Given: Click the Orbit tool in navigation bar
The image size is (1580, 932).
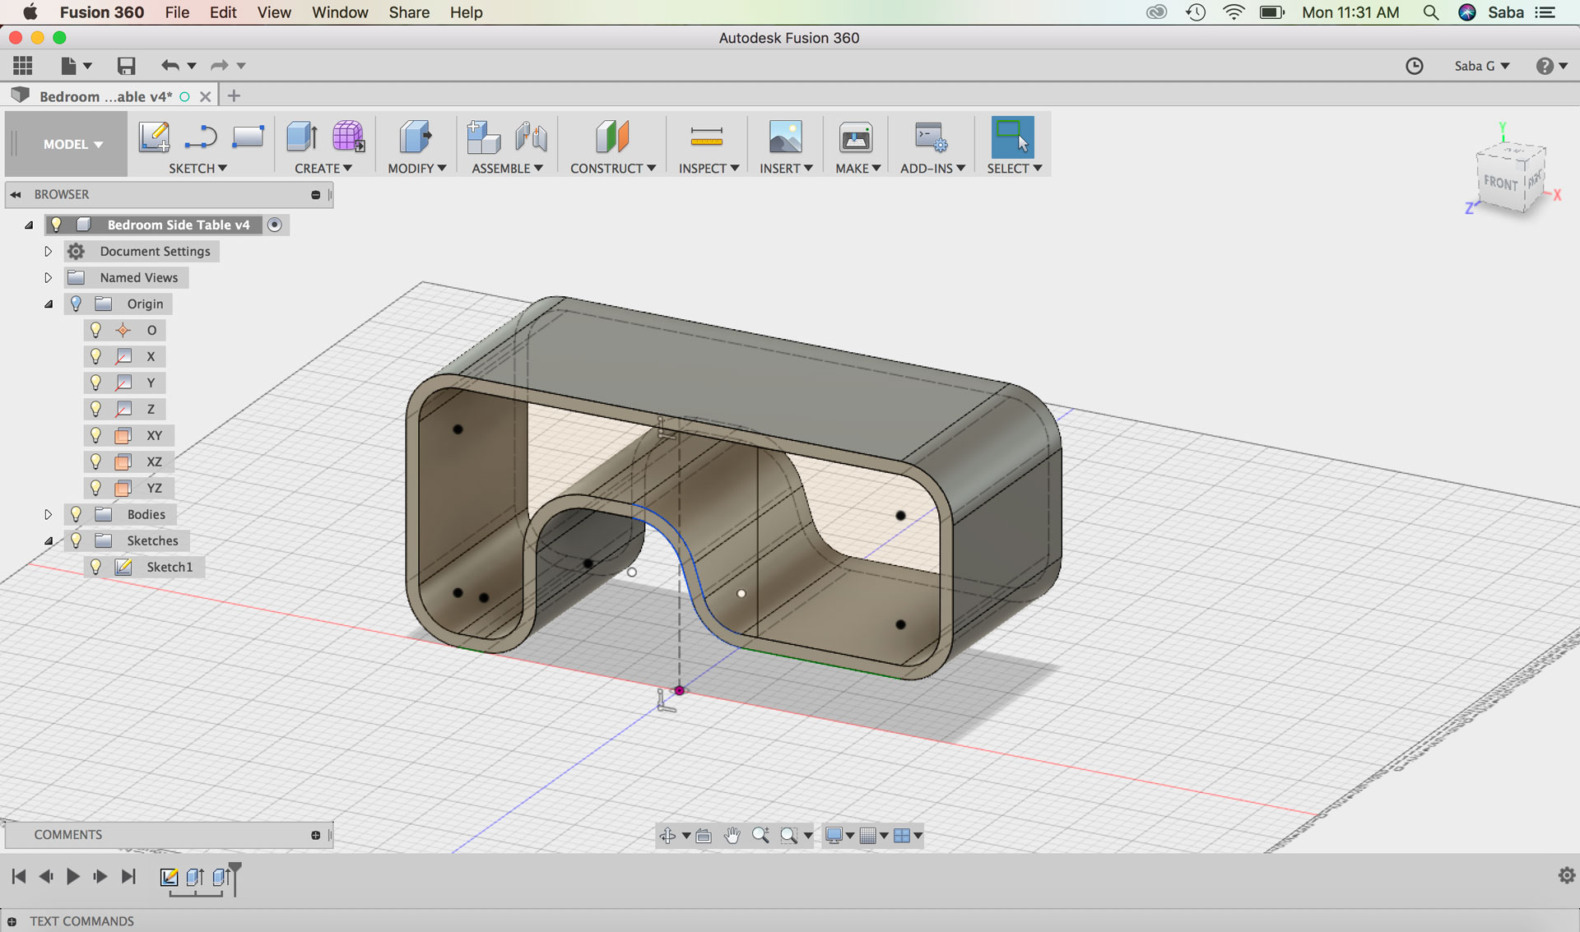Looking at the screenshot, I should click(x=667, y=836).
